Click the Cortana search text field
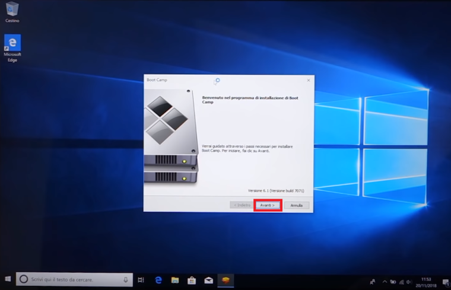This screenshot has height=290, width=451. pos(68,279)
